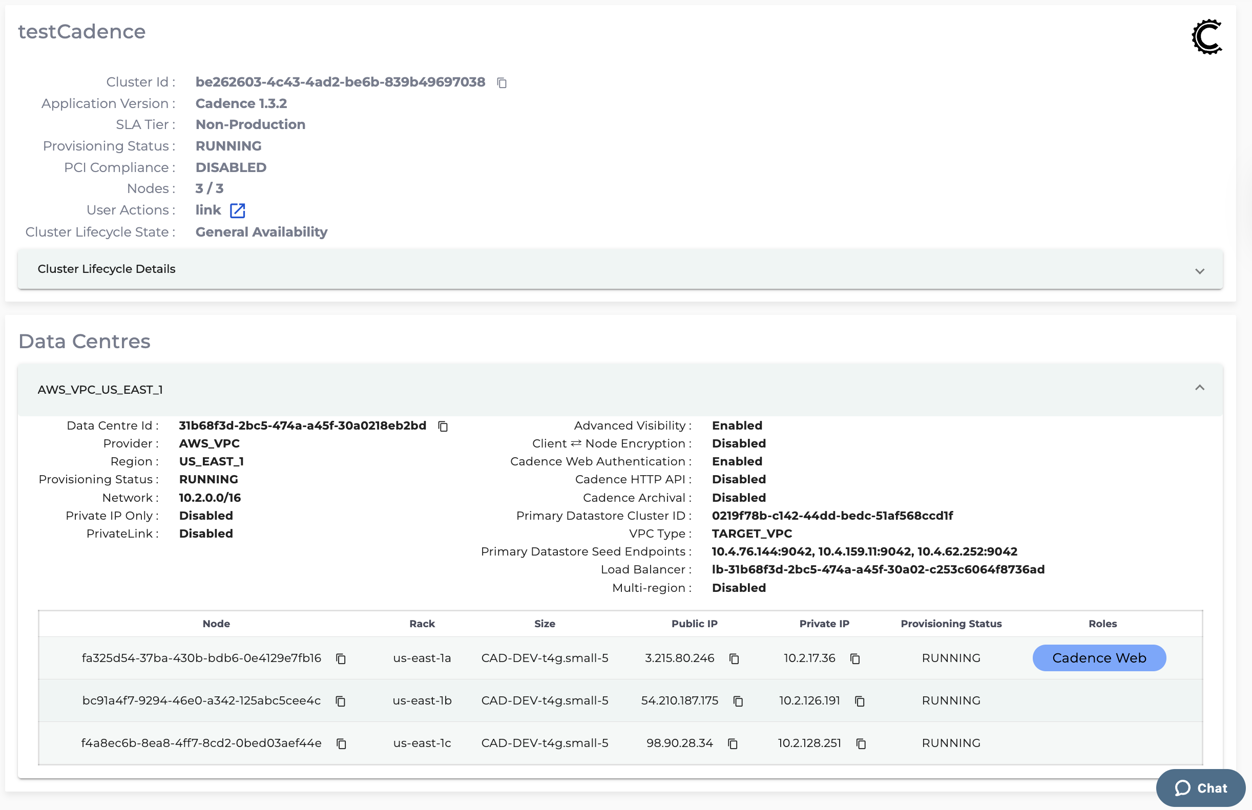
Task: Open the Chat widget
Action: pyautogui.click(x=1200, y=788)
